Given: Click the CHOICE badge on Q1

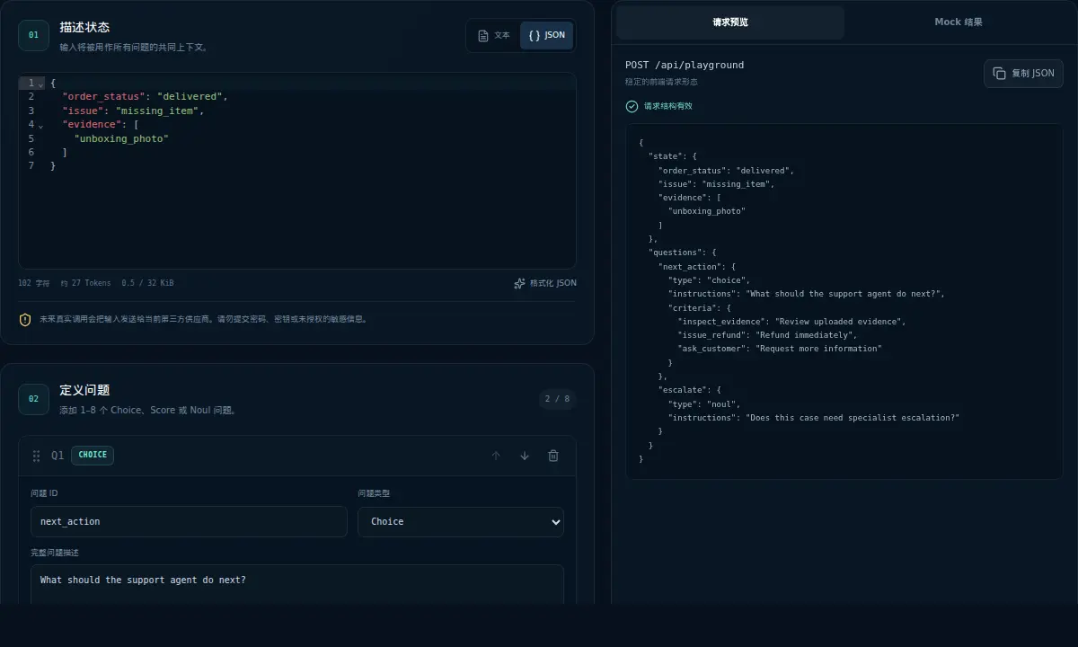Looking at the screenshot, I should click(x=93, y=455).
